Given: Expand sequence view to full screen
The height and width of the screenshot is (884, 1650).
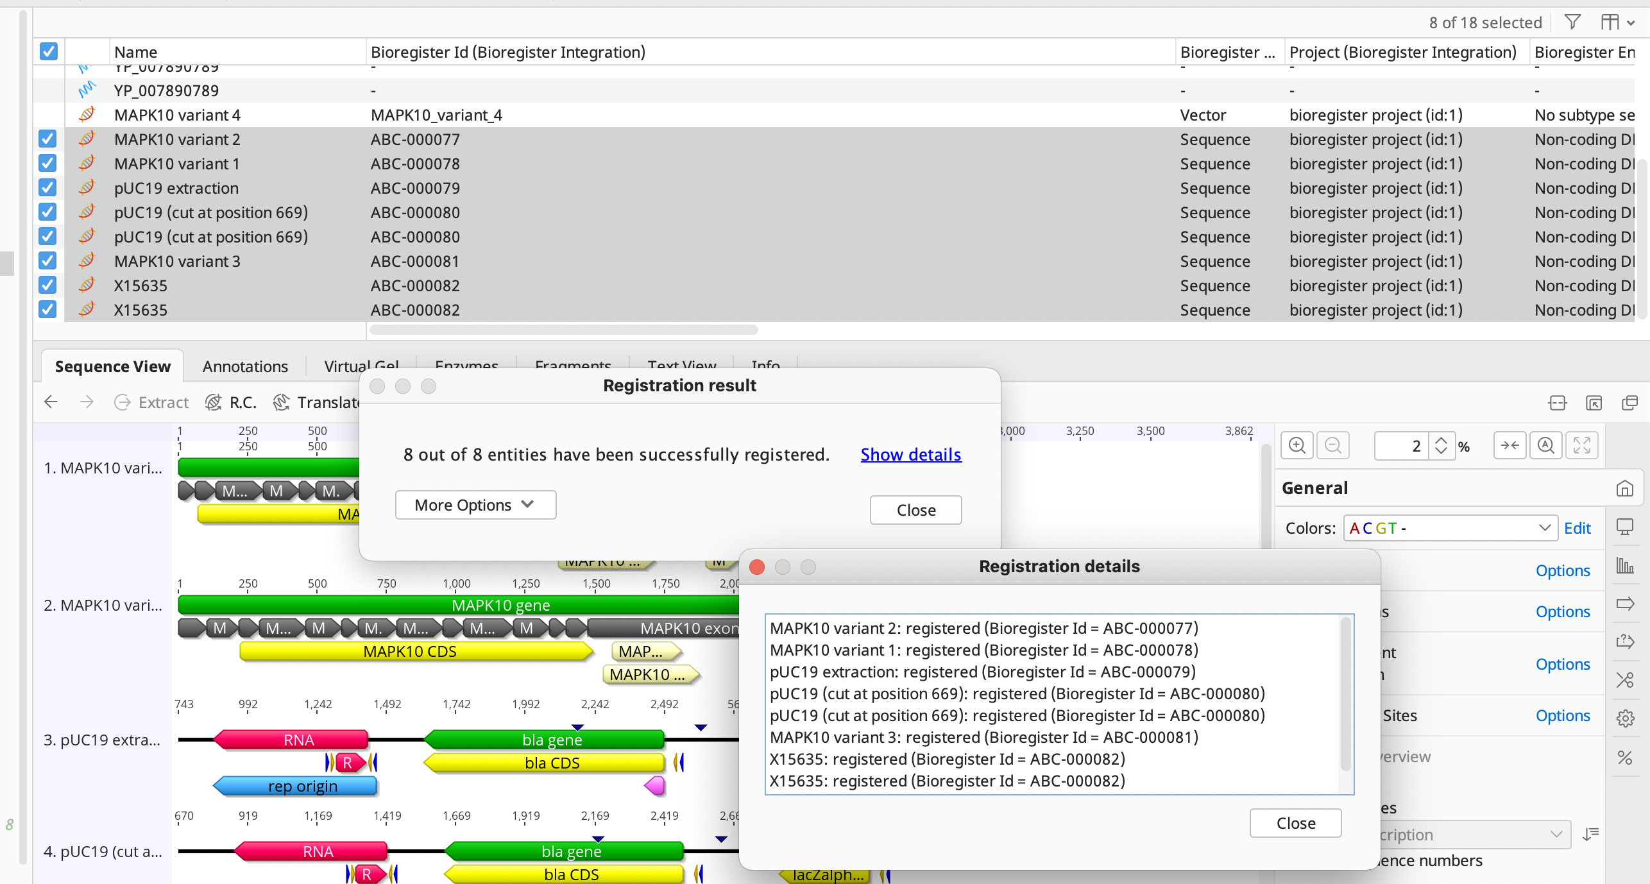Looking at the screenshot, I should pyautogui.click(x=1582, y=445).
